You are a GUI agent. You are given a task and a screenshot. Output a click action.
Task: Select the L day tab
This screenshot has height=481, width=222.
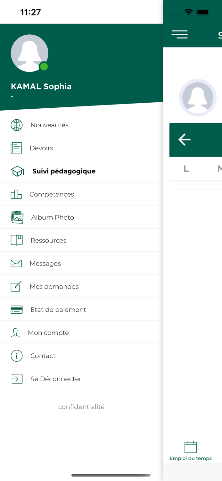(186, 169)
